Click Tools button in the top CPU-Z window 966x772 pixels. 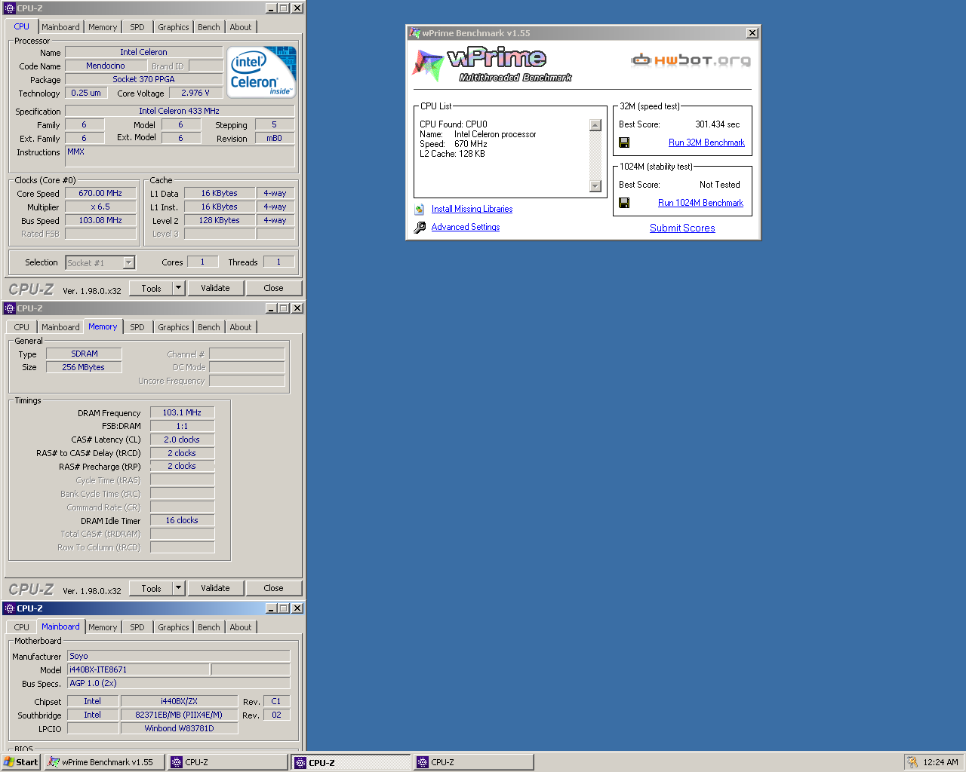(x=151, y=288)
